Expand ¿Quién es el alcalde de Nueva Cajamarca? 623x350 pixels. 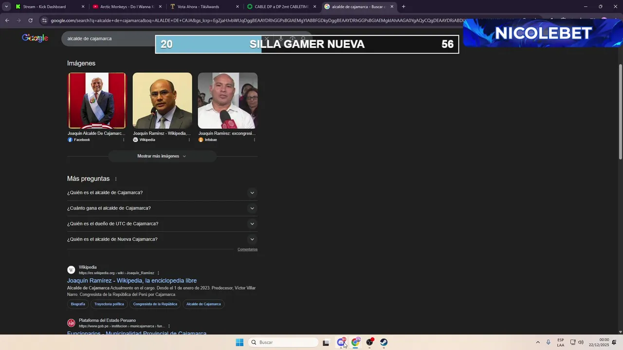pyautogui.click(x=162, y=239)
